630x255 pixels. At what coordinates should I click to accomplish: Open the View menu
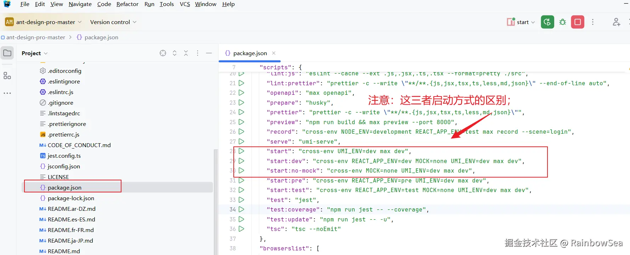coord(57,4)
